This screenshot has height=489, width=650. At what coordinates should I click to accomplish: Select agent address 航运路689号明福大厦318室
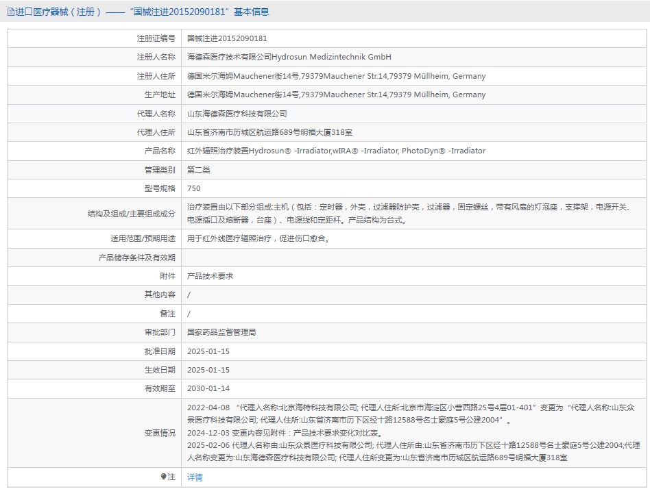270,132
